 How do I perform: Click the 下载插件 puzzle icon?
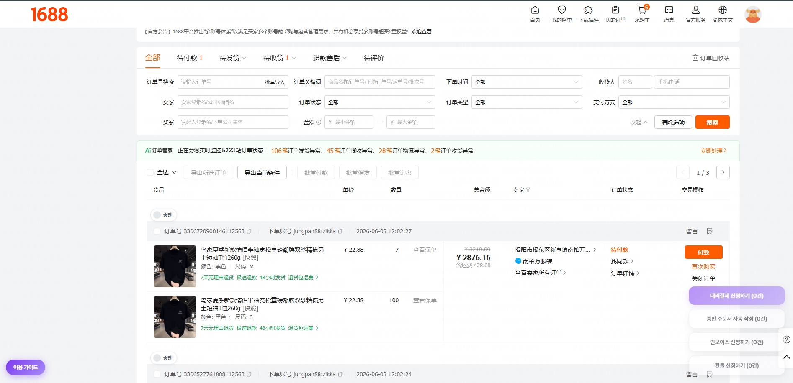click(588, 10)
